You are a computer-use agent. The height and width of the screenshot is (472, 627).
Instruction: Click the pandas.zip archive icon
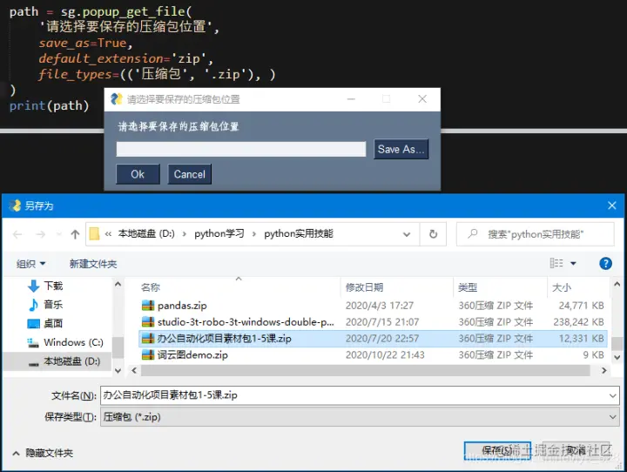coord(148,306)
